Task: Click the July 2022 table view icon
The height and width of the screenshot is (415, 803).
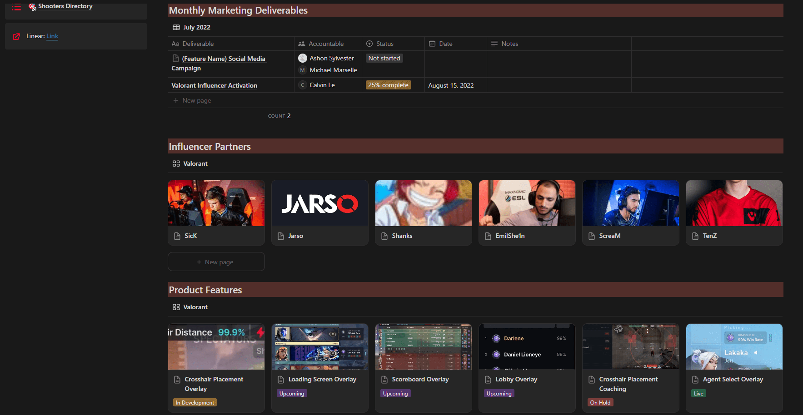Action: [x=176, y=27]
